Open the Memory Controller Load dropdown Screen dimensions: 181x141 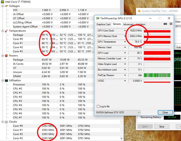click(x=125, y=58)
